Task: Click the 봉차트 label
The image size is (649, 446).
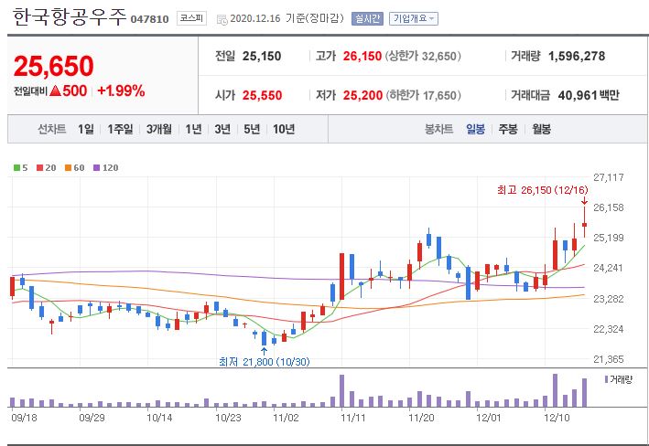Action: click(x=438, y=130)
